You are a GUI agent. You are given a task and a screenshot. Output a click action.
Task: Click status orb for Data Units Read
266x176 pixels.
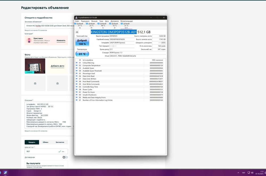point(77,76)
